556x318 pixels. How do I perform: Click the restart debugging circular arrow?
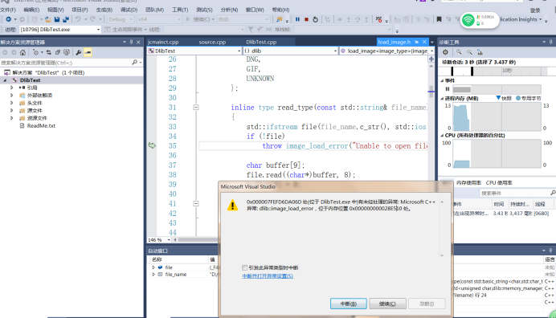315,19
